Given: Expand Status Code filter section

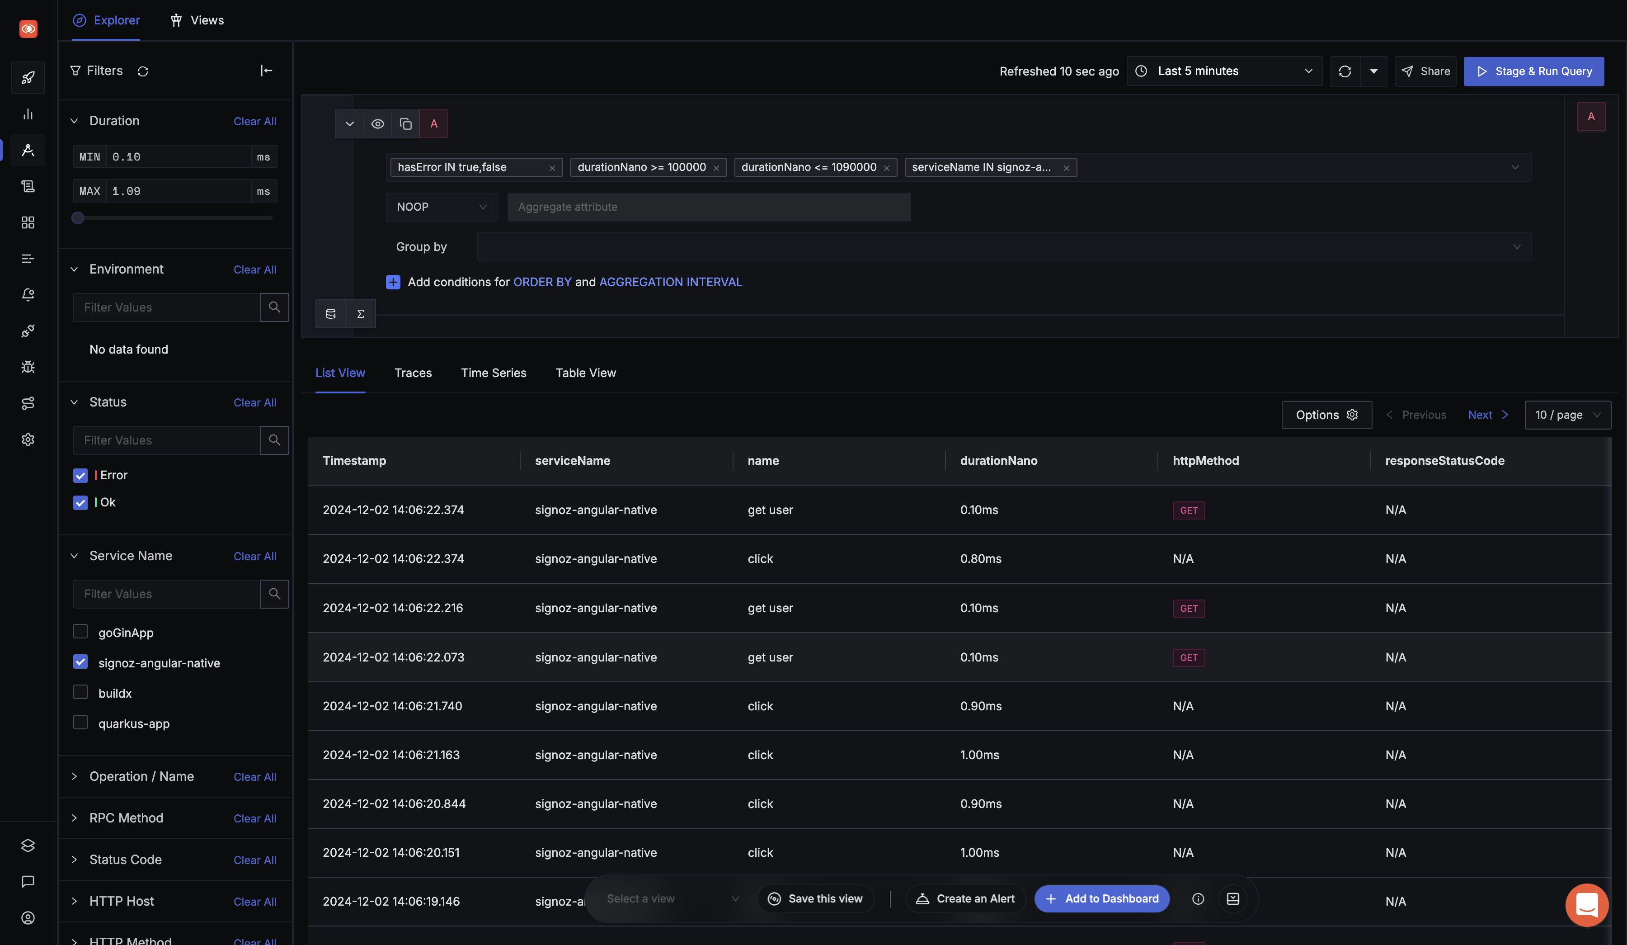Looking at the screenshot, I should (x=74, y=860).
